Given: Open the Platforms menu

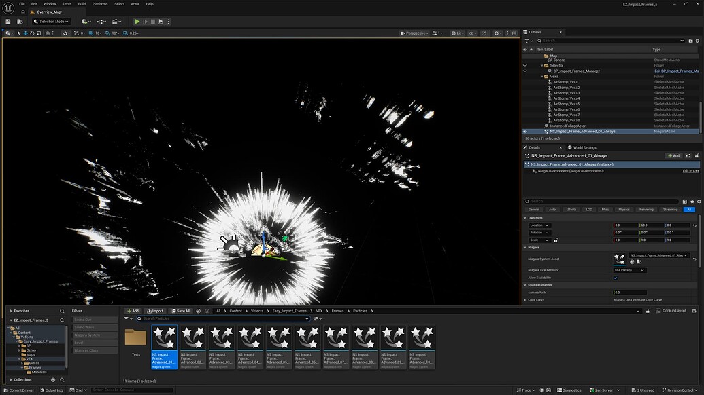Looking at the screenshot, I should (100, 4).
